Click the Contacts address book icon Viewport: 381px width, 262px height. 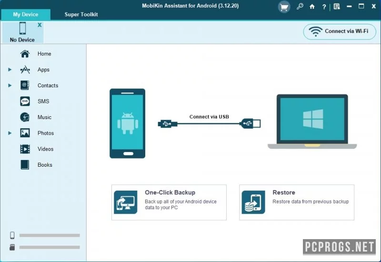pos(25,85)
